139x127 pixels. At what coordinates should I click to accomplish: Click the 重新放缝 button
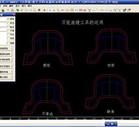(6, 72)
